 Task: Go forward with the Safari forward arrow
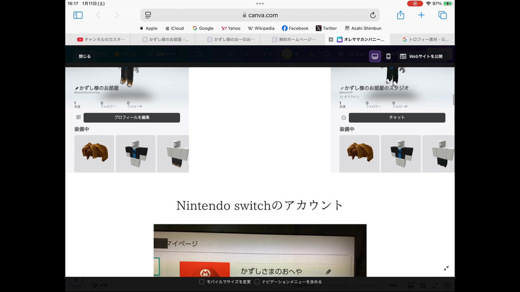coord(117,15)
